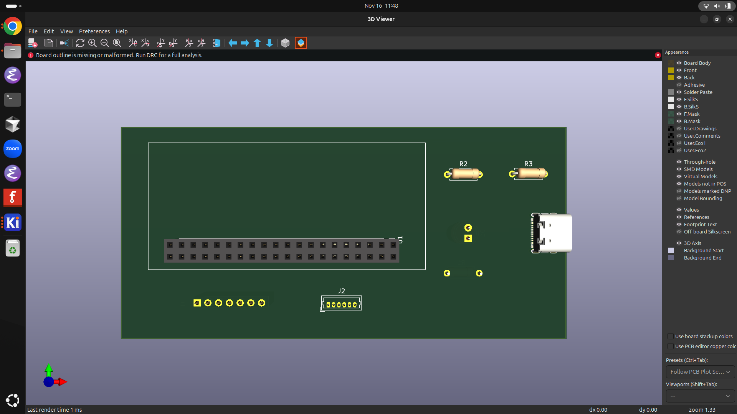This screenshot has width=737, height=414.
Task: Hide the F.SilkS layer eye toggle
Action: [679, 99]
